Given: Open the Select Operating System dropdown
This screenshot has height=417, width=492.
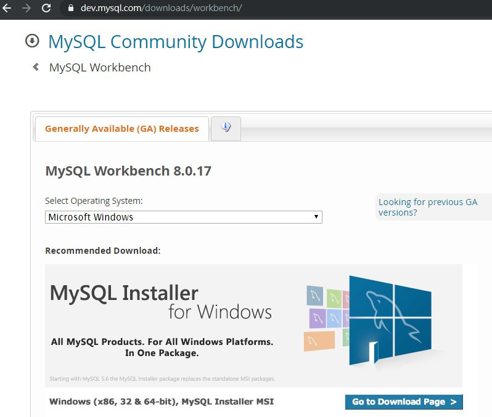Looking at the screenshot, I should 184,217.
